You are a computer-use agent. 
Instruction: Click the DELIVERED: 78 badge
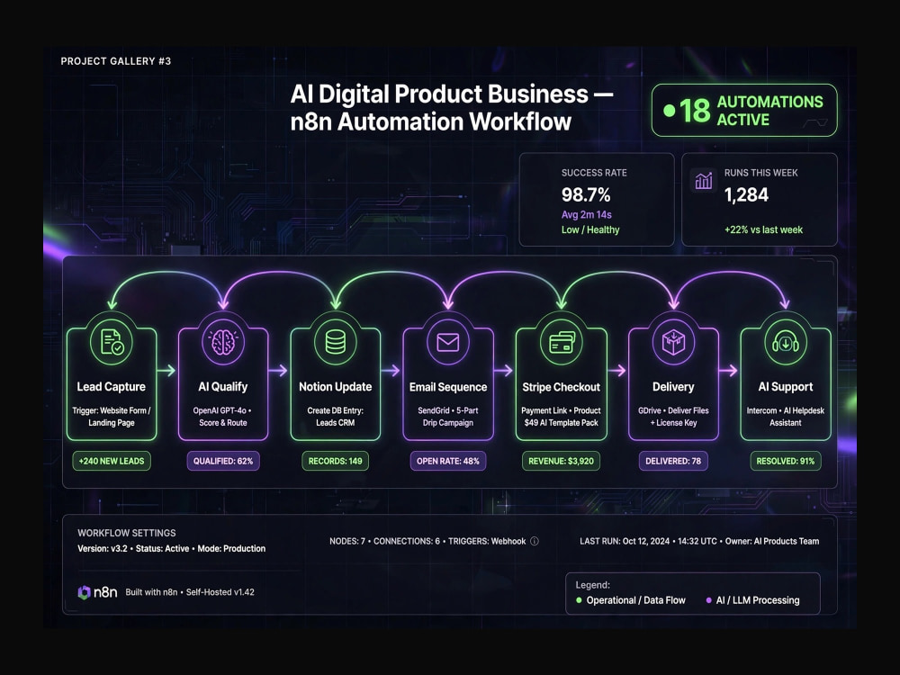point(673,461)
